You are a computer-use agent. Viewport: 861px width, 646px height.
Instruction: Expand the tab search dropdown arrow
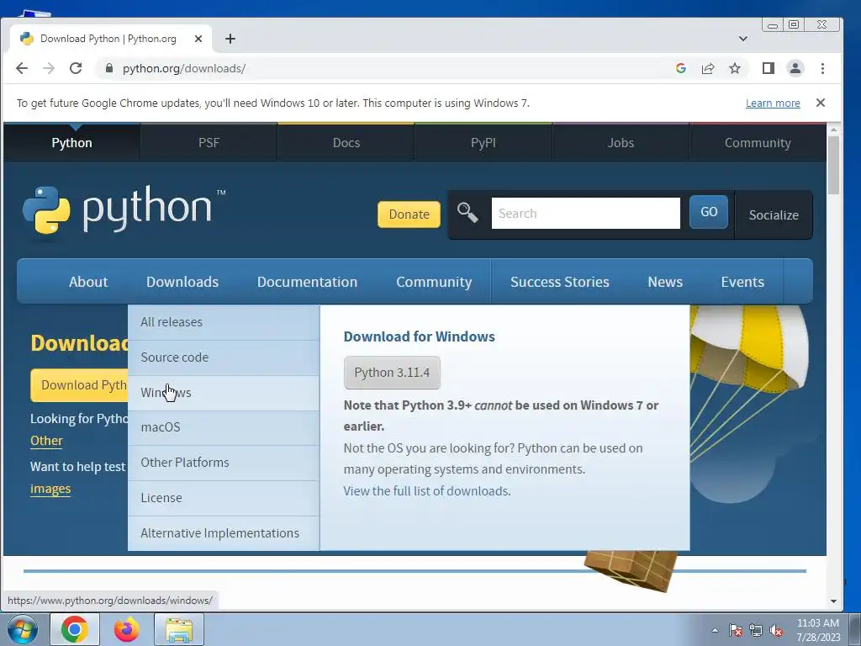coord(743,39)
